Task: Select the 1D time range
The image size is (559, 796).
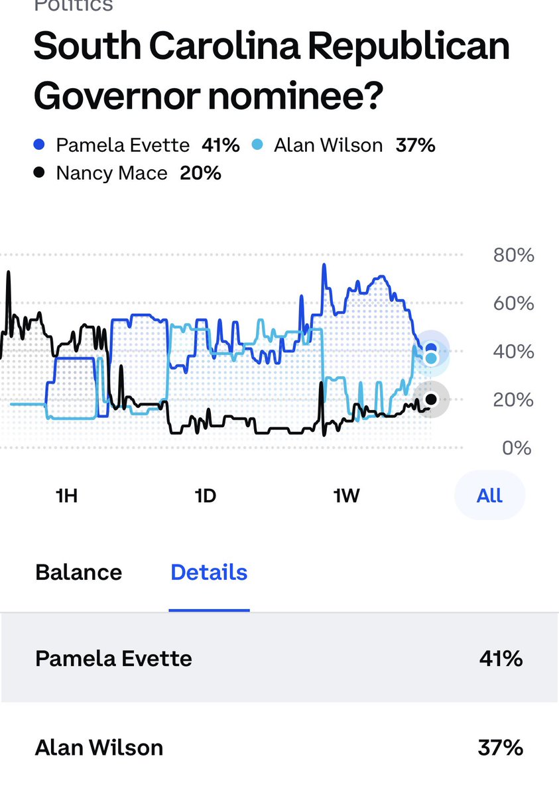Action: (x=206, y=496)
